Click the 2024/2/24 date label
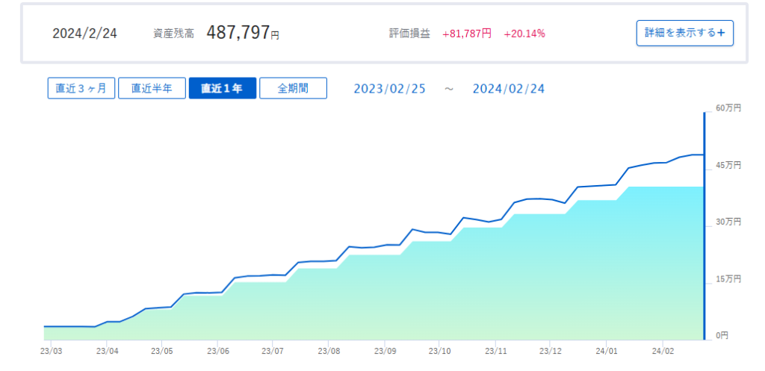 (x=85, y=34)
